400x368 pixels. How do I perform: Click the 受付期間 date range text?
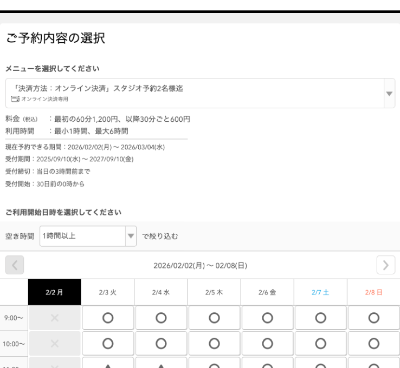(x=69, y=159)
